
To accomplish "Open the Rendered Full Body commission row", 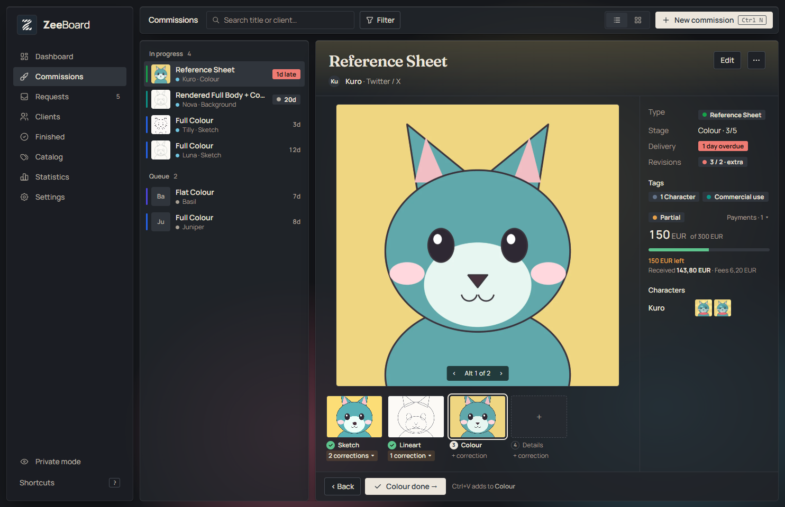I will [x=224, y=99].
